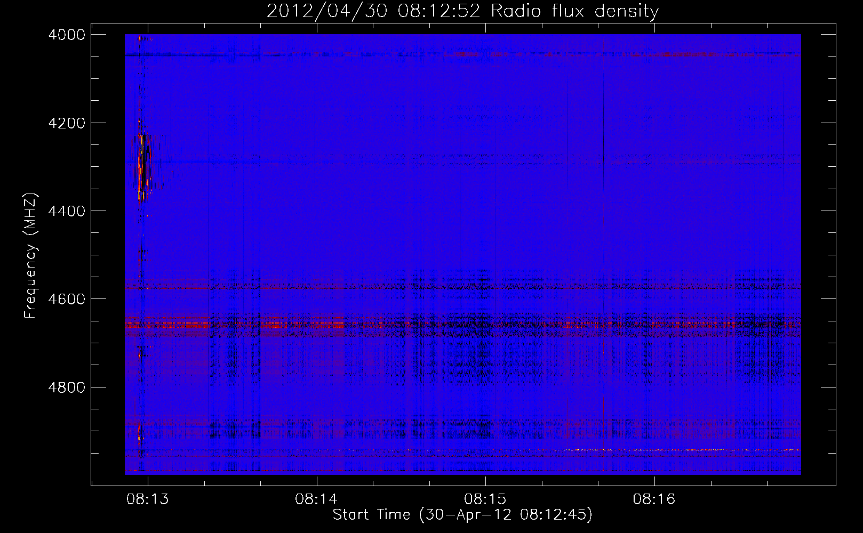Click the 4200 frequency axis label
This screenshot has height=533, width=863.
tap(67, 123)
